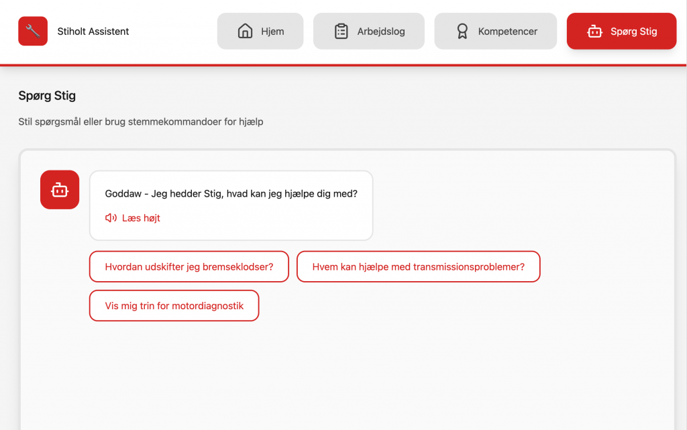
Task: Click the house icon in Hjem tab
Action: [246, 31]
